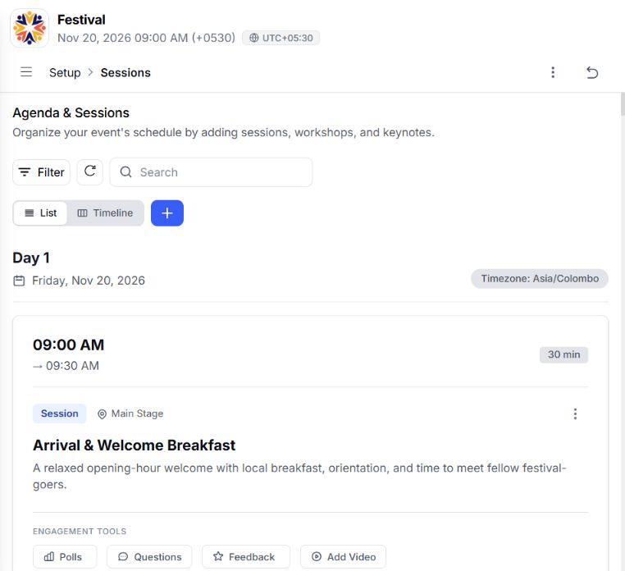Click the calendar icon beside Friday date
Image resolution: width=625 pixels, height=571 pixels.
(x=19, y=281)
